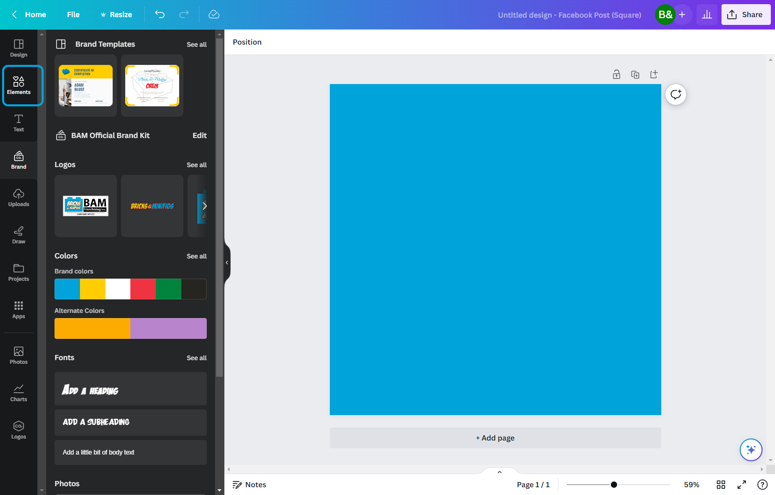Viewport: 775px width, 495px height.
Task: Click the Add a heading font style
Action: tap(130, 389)
